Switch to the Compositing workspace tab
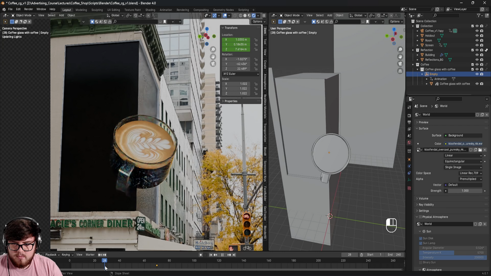 click(201, 10)
